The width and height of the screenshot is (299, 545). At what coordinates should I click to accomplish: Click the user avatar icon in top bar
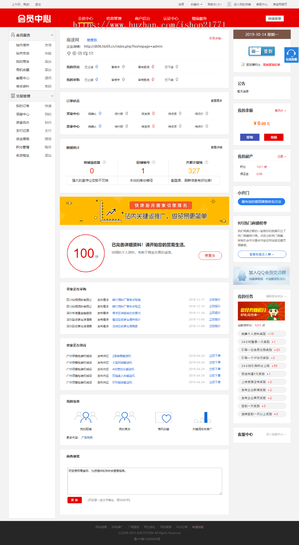(229, 4)
